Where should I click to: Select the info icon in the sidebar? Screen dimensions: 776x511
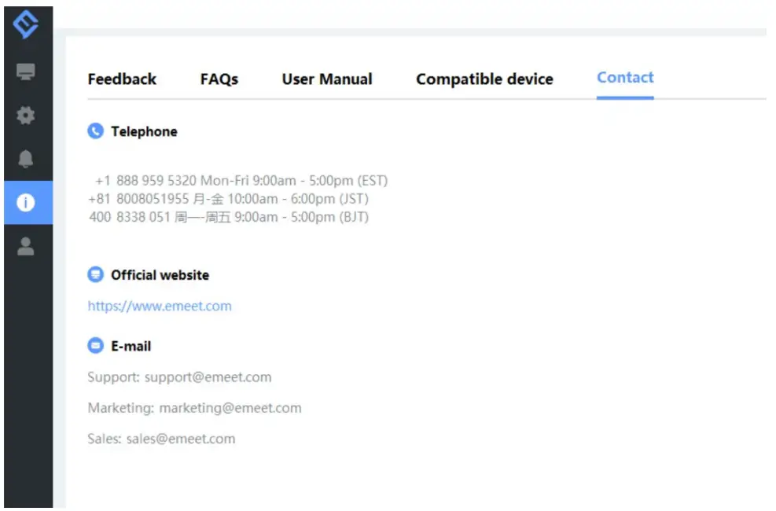pos(26,203)
